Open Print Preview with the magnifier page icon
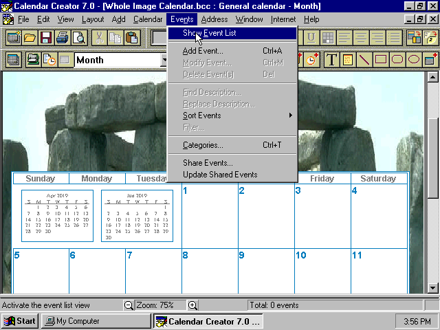The height and width of the screenshot is (330, 440). [x=78, y=37]
